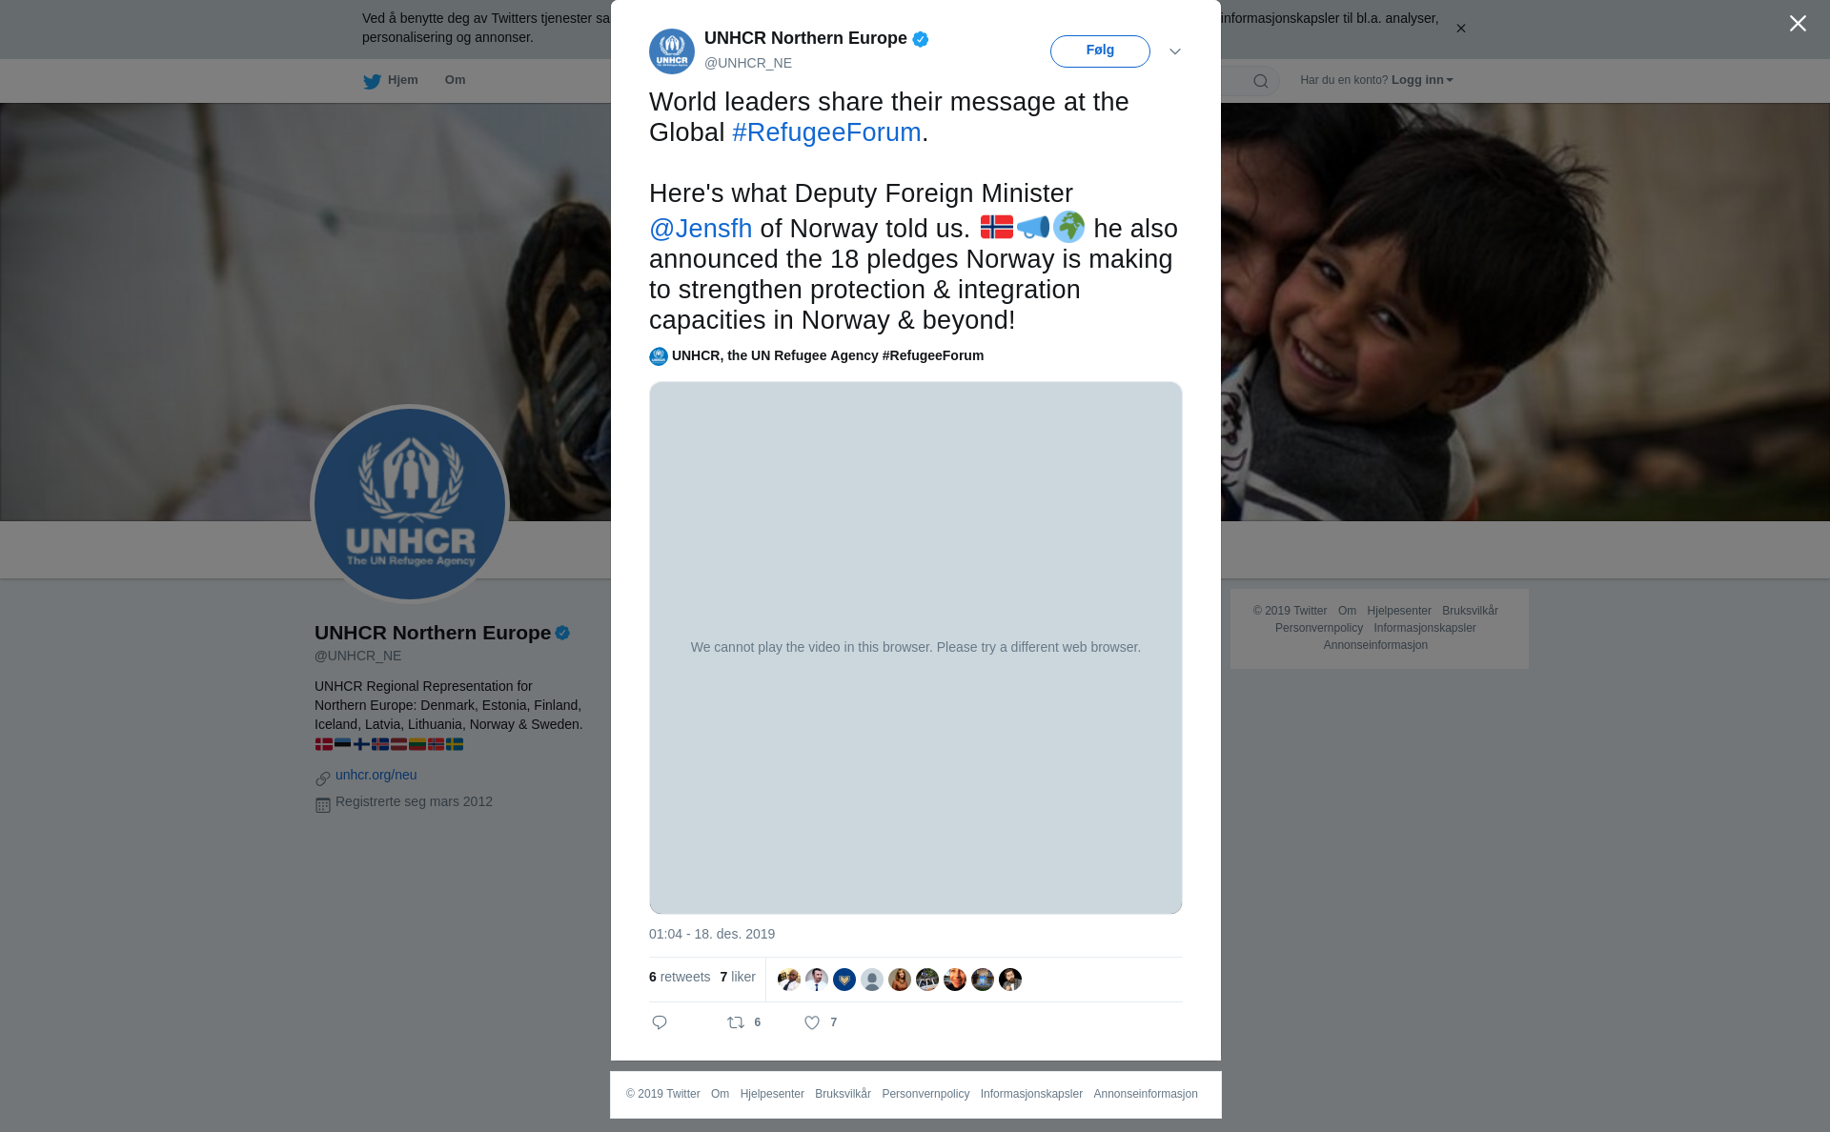Click the first liker avatar thumbnail
Screen dimensions: 1830x1132
789,980
